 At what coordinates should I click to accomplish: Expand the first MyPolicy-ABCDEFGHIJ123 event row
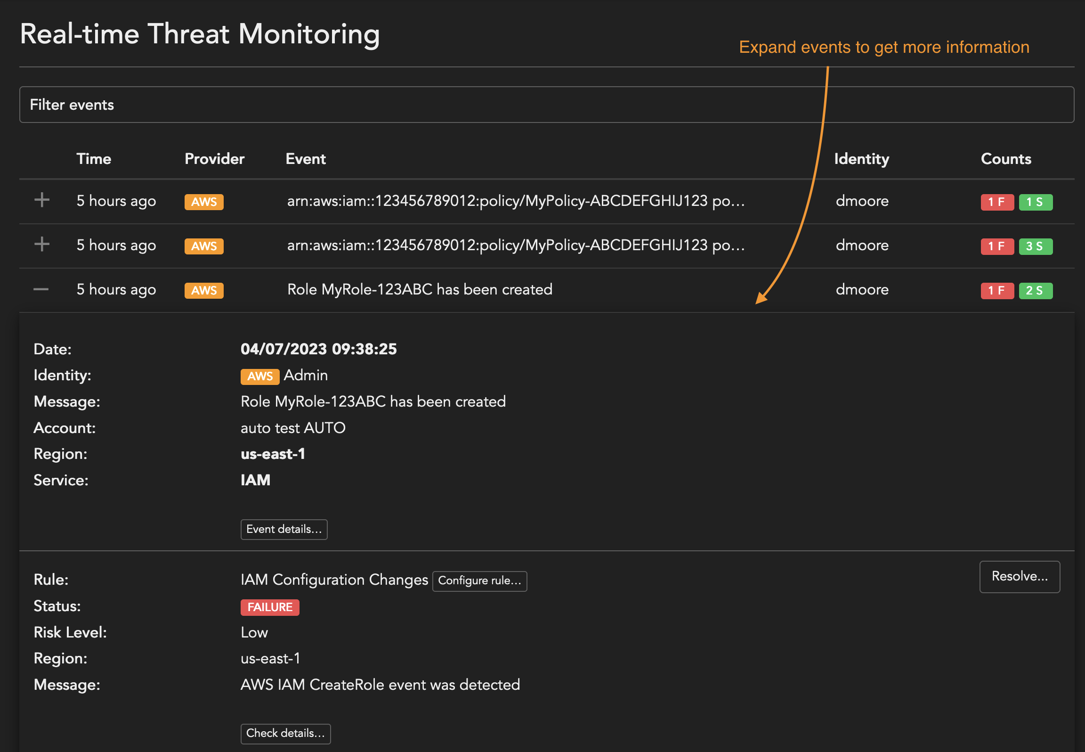[x=41, y=200]
